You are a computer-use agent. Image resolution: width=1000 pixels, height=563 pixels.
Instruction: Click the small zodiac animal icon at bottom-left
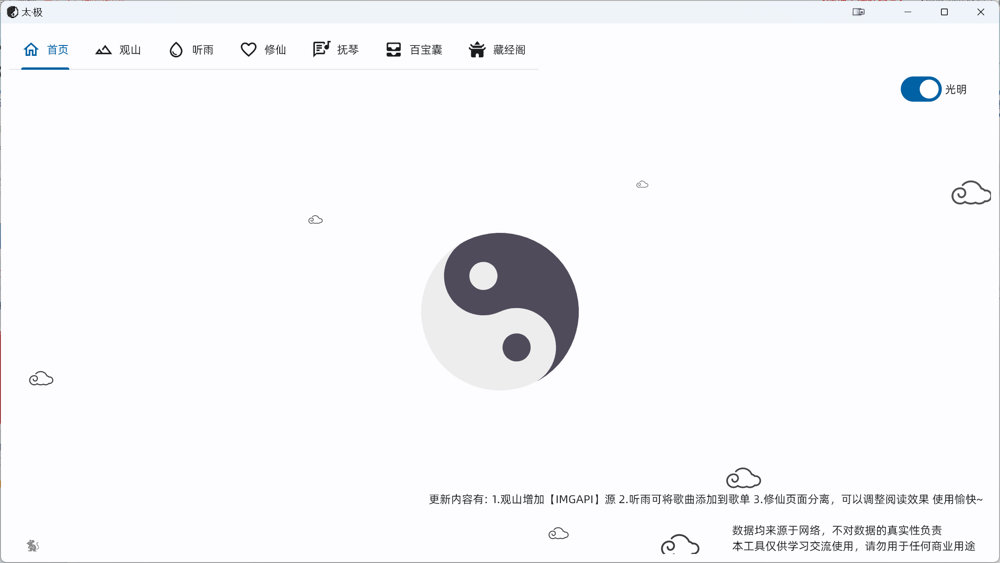click(33, 546)
